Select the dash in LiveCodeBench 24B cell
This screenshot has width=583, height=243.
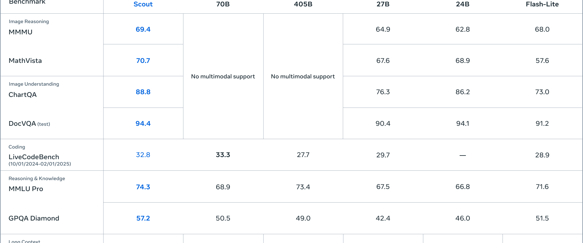[463, 155]
